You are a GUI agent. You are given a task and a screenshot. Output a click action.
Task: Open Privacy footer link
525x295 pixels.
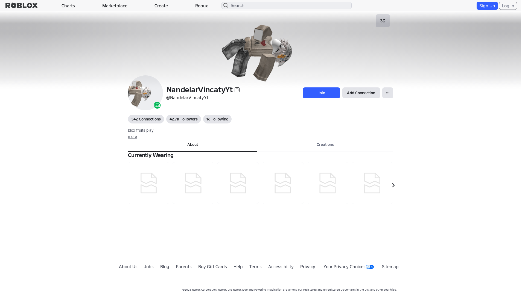[x=308, y=267]
